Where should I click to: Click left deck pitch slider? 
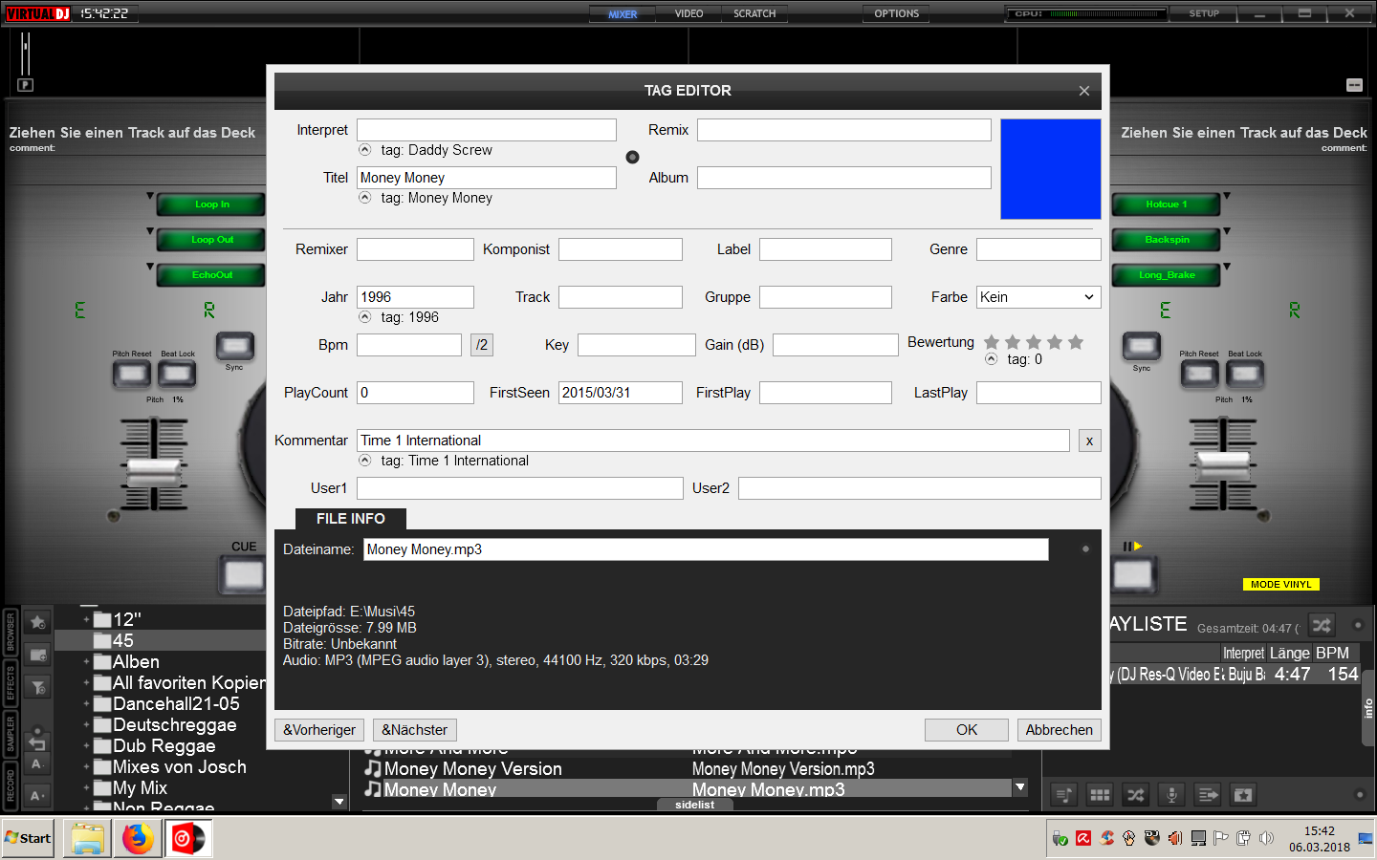tap(154, 472)
